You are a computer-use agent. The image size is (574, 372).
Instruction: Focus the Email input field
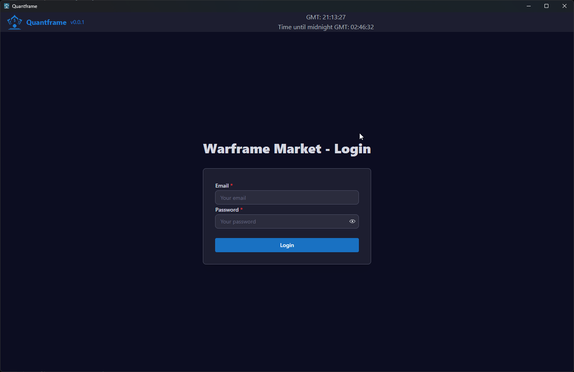pyautogui.click(x=287, y=197)
